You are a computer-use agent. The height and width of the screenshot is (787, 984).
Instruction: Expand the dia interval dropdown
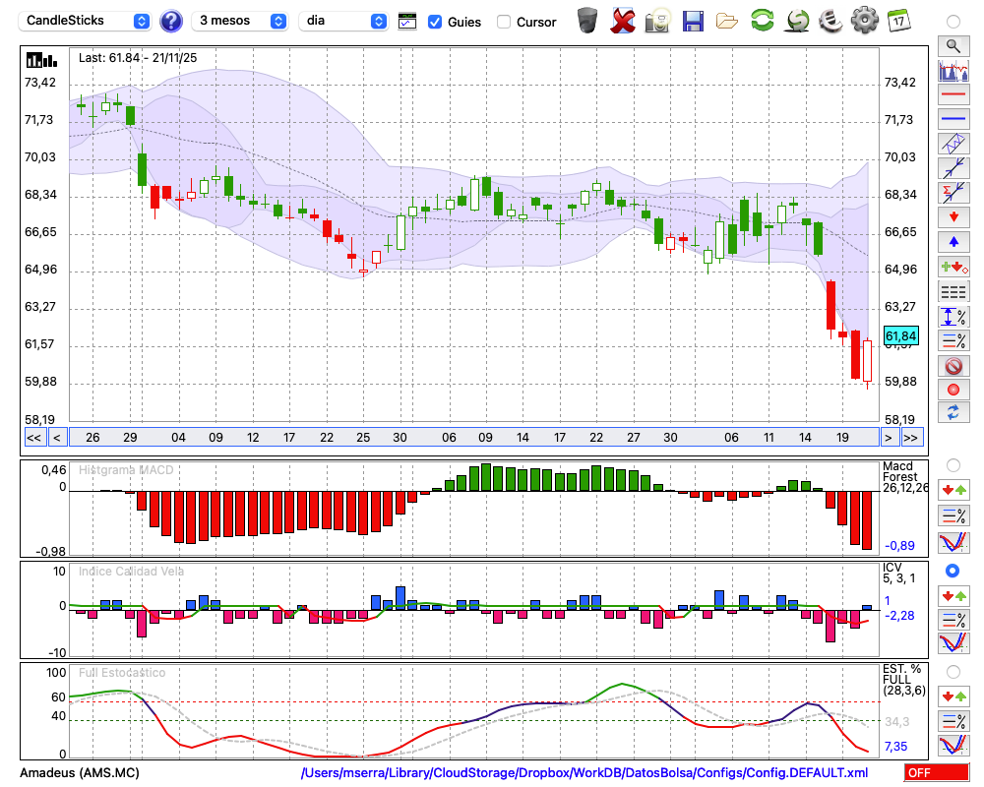click(344, 21)
